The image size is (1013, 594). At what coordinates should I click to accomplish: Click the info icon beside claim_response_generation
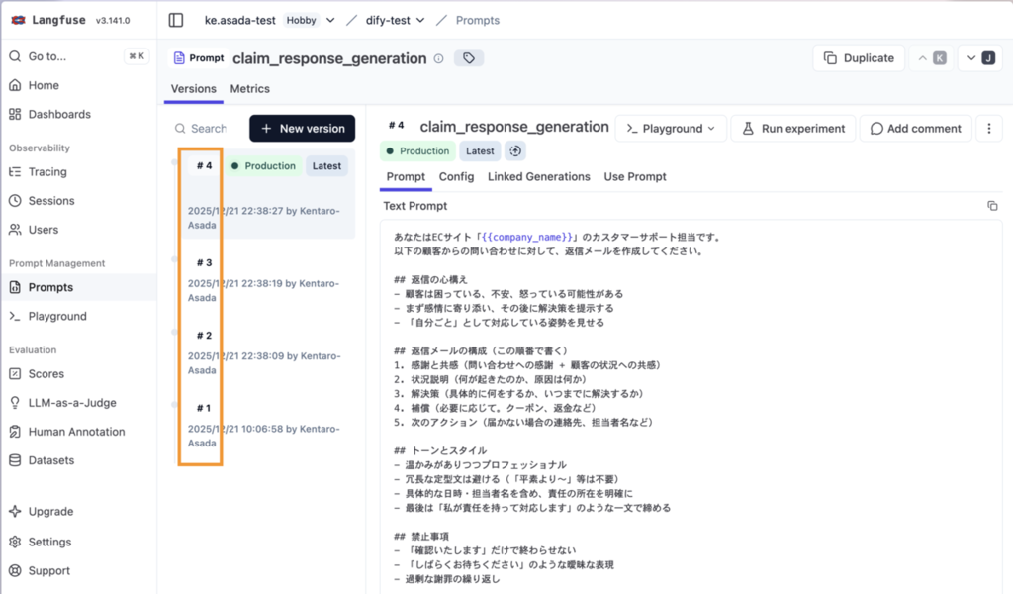click(x=438, y=58)
